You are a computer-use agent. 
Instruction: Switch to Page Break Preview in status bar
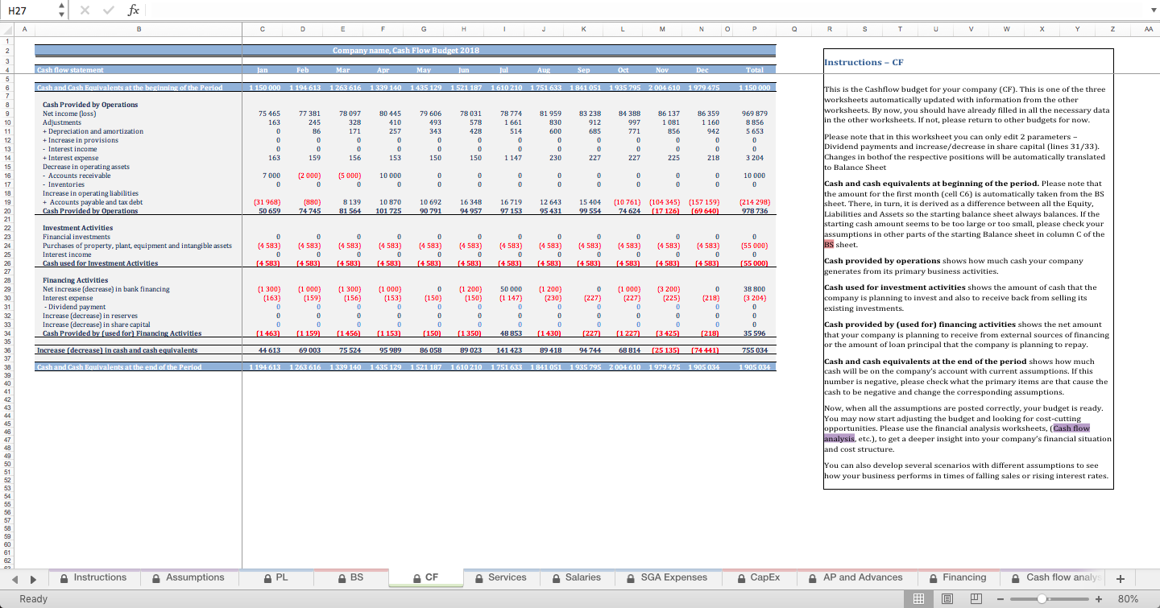click(975, 598)
